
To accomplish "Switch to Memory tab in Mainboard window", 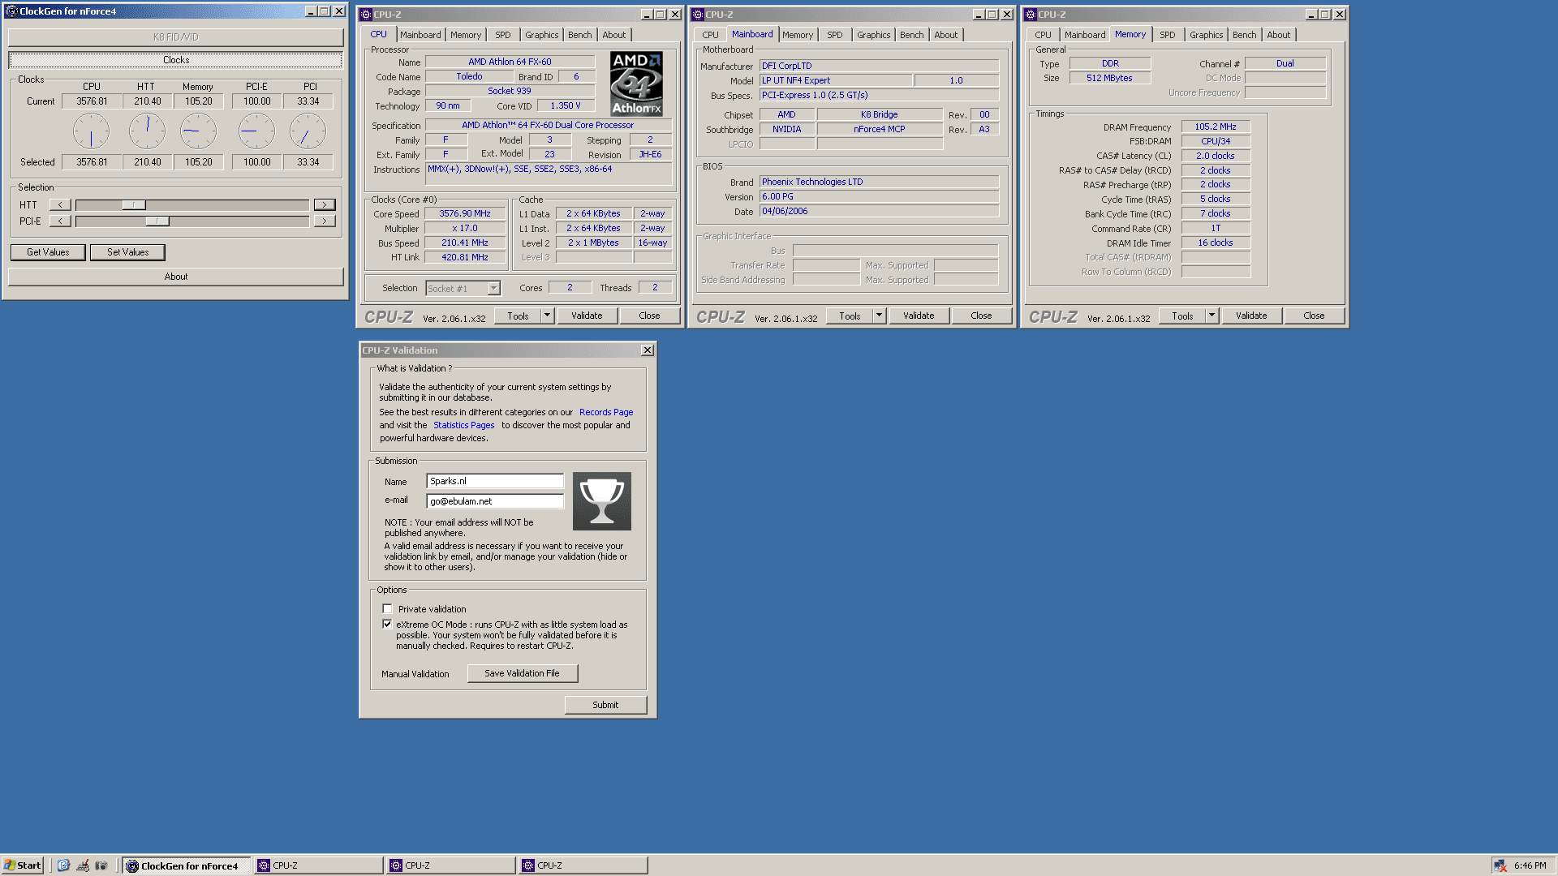I will 798,35.
